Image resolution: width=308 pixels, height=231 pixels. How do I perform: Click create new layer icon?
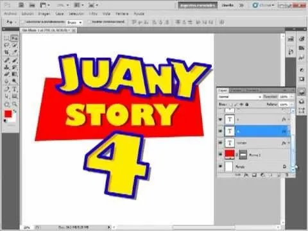click(x=279, y=175)
